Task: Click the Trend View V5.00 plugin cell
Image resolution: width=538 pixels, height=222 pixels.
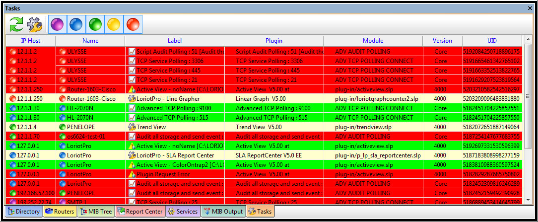Action: (274, 127)
